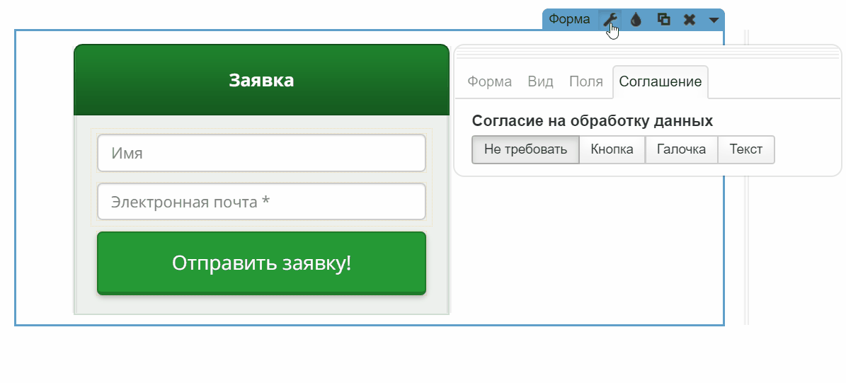Screen dimensions: 846x383
Task: Switch to the Форма tab
Action: [489, 81]
